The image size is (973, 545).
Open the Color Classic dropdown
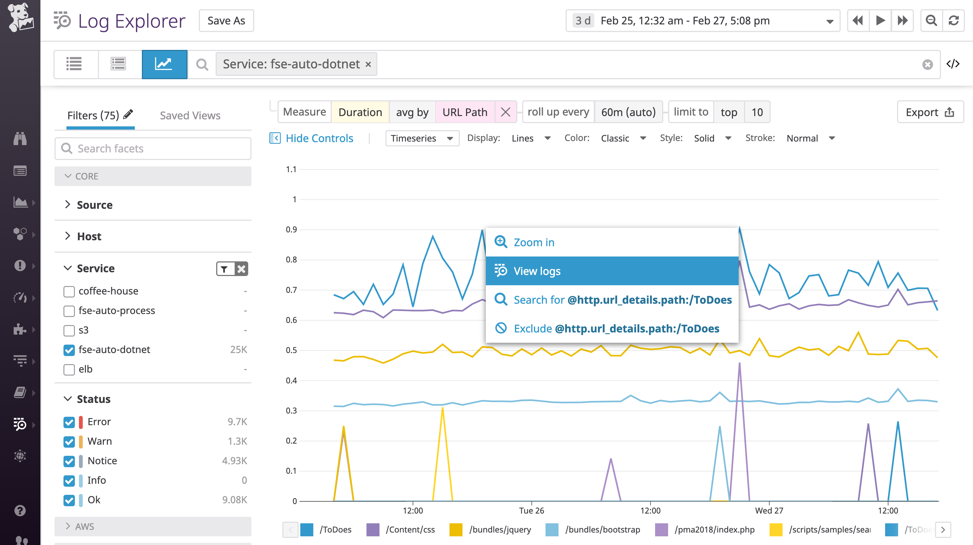click(623, 138)
